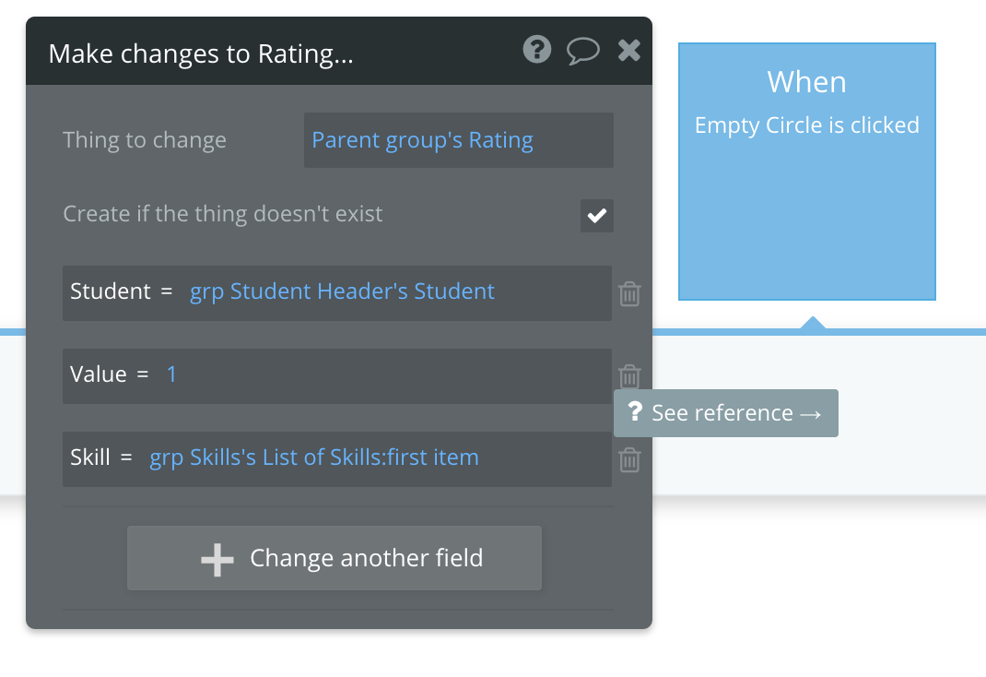Click the Skill = field label
This screenshot has height=677, width=986.
(101, 458)
